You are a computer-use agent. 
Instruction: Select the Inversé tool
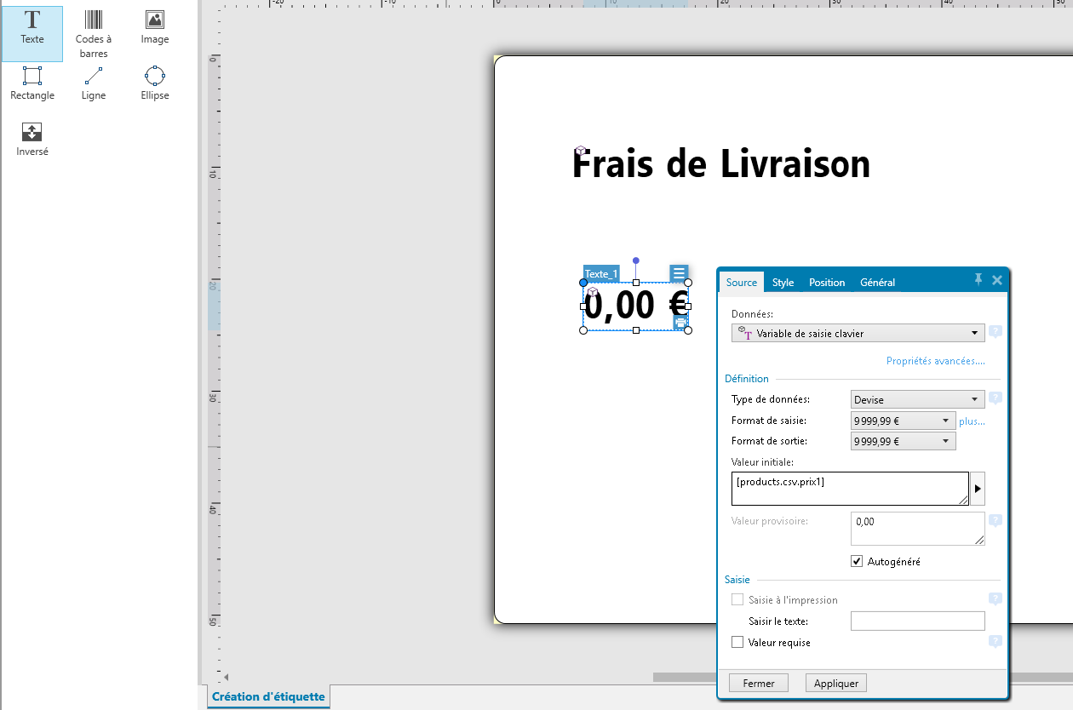pyautogui.click(x=32, y=140)
